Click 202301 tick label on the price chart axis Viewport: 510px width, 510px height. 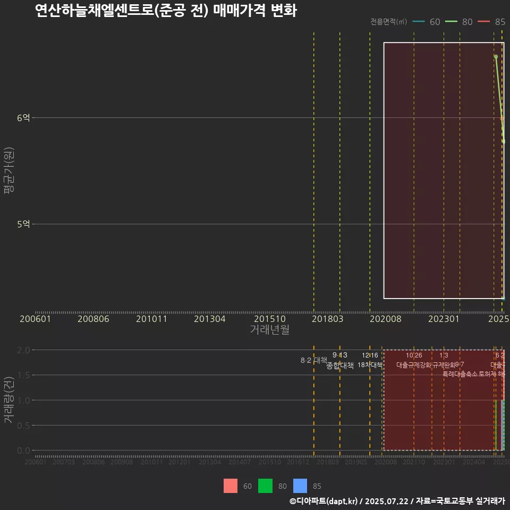[x=444, y=319]
